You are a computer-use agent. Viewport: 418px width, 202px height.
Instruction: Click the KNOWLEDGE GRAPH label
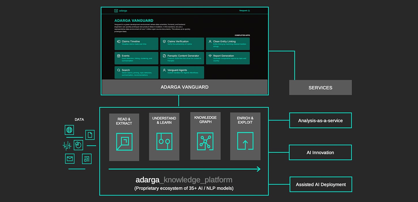(205, 120)
